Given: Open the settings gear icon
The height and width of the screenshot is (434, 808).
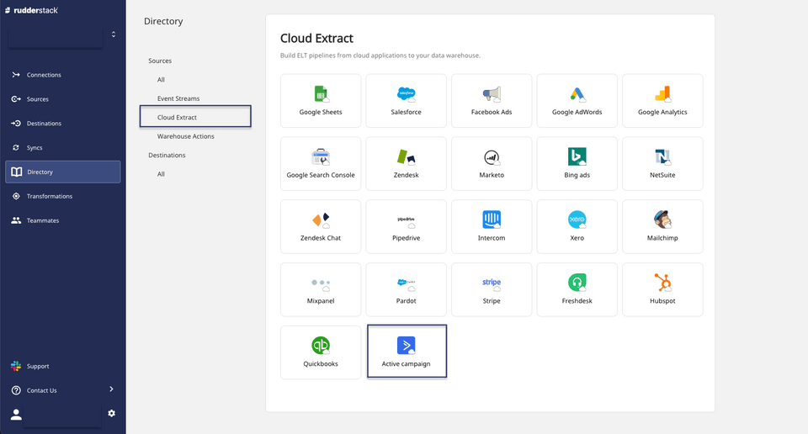Looking at the screenshot, I should [111, 413].
